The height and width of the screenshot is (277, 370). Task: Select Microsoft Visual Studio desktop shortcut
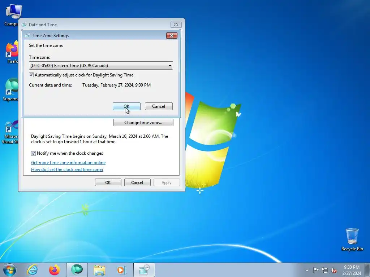[x=10, y=132]
